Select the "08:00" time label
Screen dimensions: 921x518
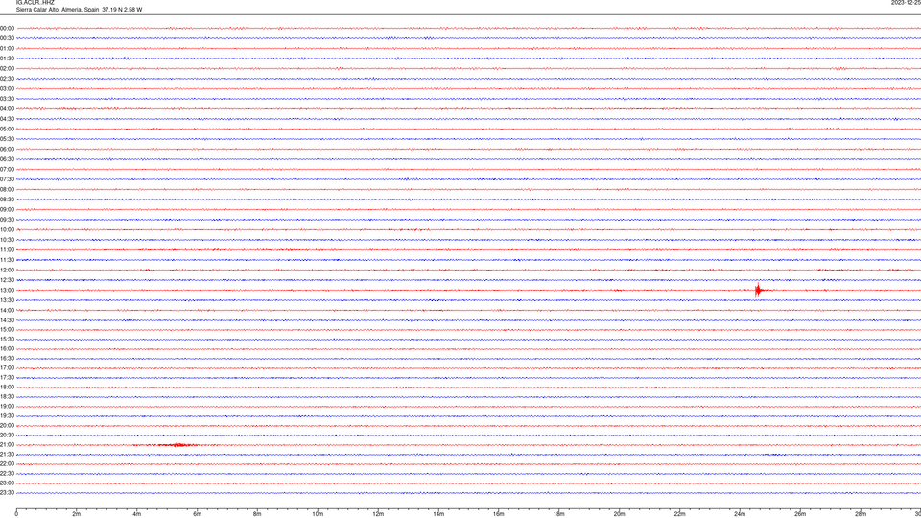coord(7,190)
